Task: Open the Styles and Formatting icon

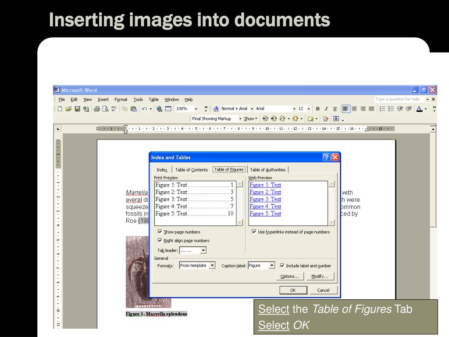Action: pos(216,109)
